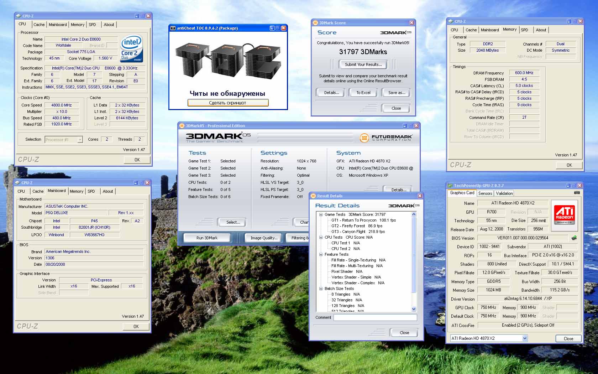Collapse the Batch Size Tests tree node

coord(321,289)
